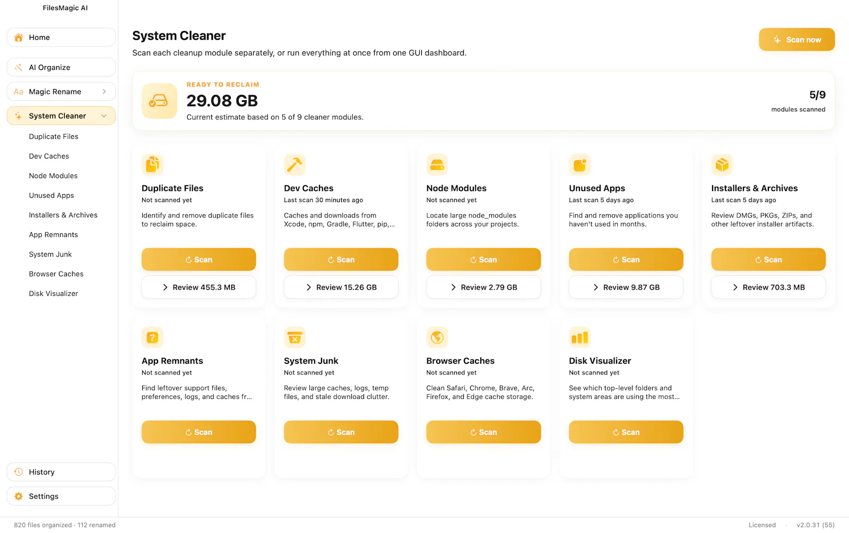Screen dimensions: 849x533
Task: Run Scan for Browser Caches
Action: tap(483, 432)
